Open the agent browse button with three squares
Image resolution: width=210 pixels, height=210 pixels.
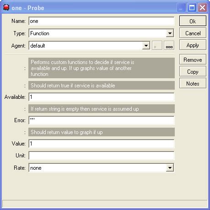point(169,45)
